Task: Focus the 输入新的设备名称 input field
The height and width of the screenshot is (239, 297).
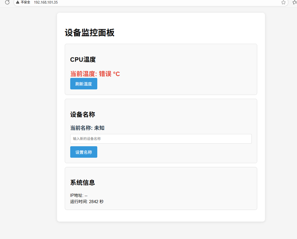Action: [160, 138]
